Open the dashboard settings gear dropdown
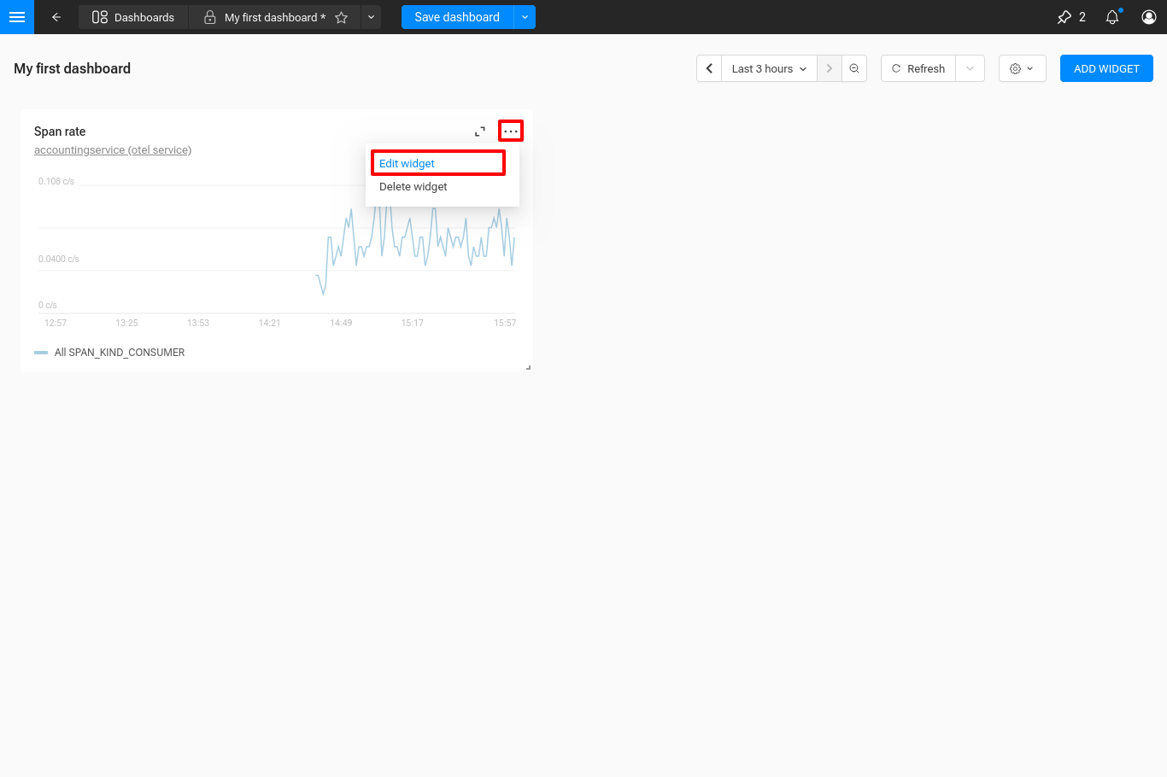The height and width of the screenshot is (777, 1167). click(1022, 68)
